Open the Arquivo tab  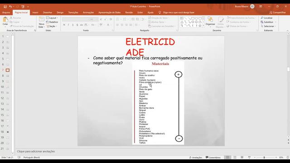click(6, 13)
